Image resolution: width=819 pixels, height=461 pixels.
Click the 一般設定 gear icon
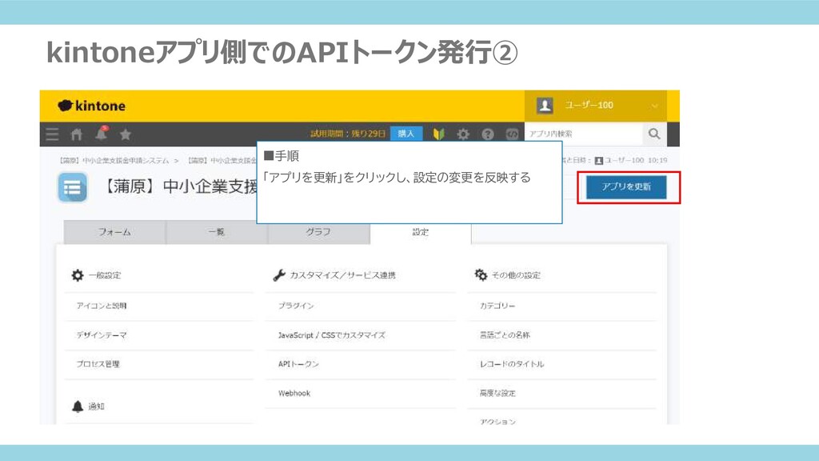coord(78,275)
